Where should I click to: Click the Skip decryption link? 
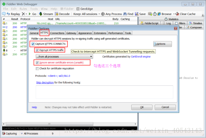click(45, 82)
